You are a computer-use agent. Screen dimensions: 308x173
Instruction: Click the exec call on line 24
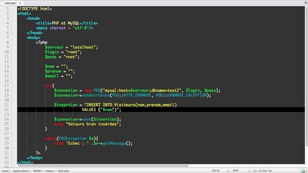coord(87,119)
